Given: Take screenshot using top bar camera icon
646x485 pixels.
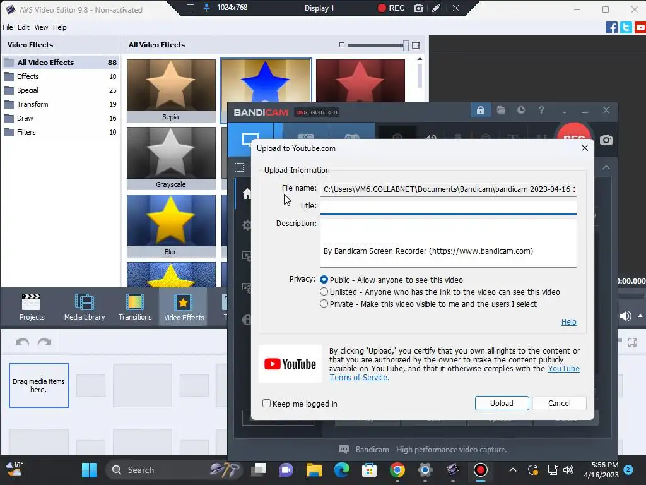Looking at the screenshot, I should click(x=419, y=8).
